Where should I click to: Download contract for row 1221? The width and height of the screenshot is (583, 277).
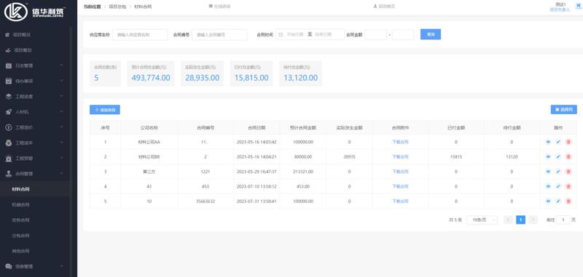[400, 172]
